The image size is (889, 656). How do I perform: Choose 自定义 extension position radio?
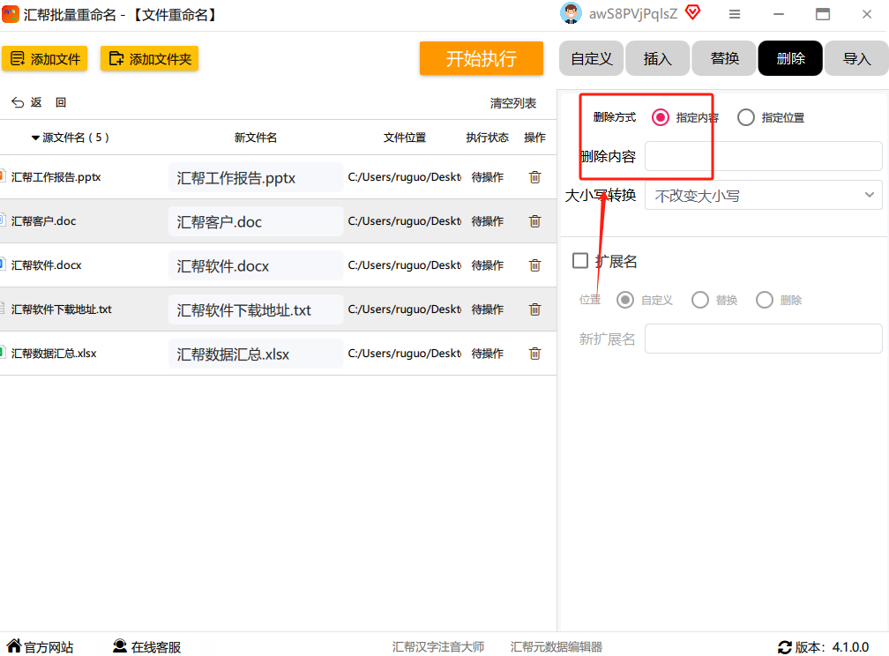tap(624, 300)
